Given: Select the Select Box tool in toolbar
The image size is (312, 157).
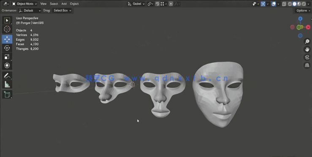Looking at the screenshot, I should pos(7,20).
